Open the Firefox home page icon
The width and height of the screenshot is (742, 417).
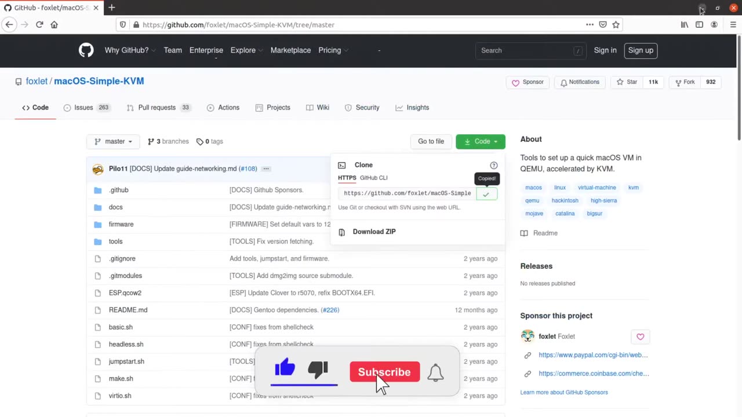[x=54, y=25]
